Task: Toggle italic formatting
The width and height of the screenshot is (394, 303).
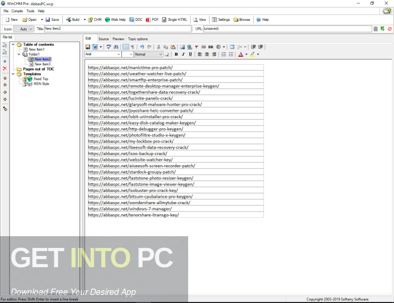Action: [183, 54]
